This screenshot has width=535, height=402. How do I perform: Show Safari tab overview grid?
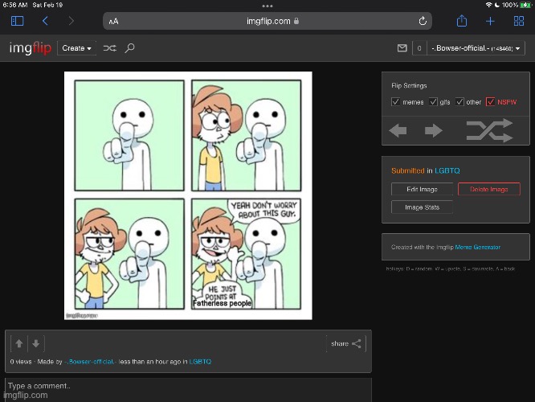pos(519,21)
